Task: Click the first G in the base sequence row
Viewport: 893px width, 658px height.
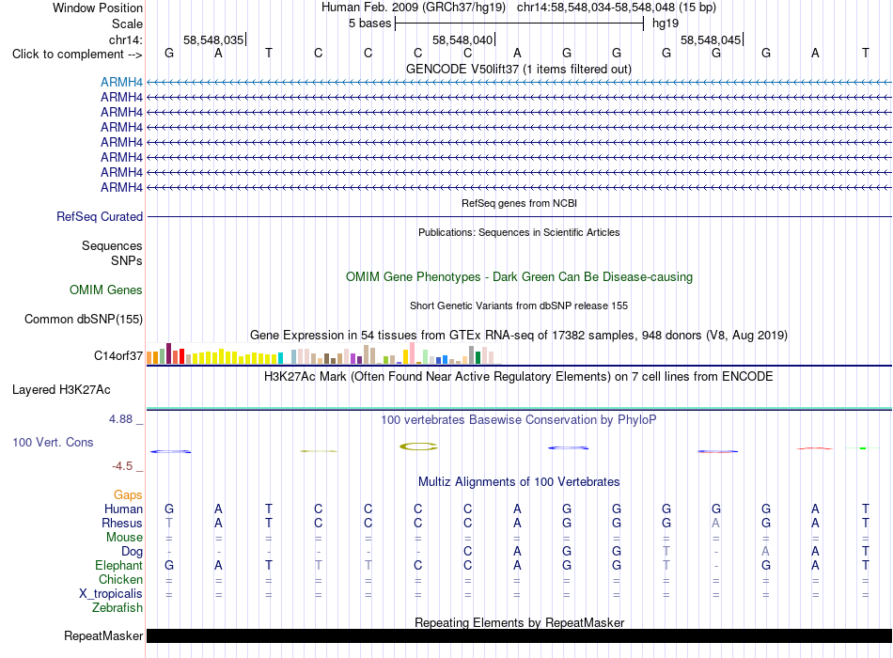Action: (169, 53)
